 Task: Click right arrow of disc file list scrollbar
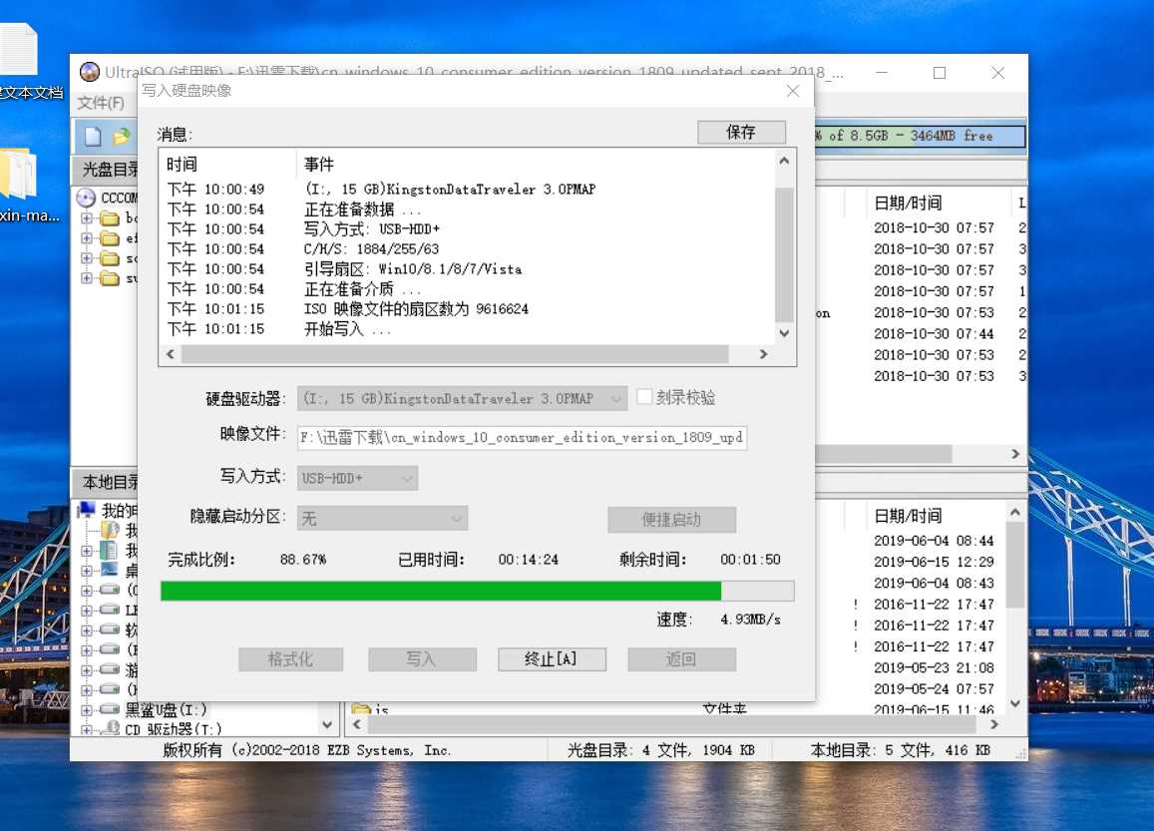pyautogui.click(x=1015, y=453)
